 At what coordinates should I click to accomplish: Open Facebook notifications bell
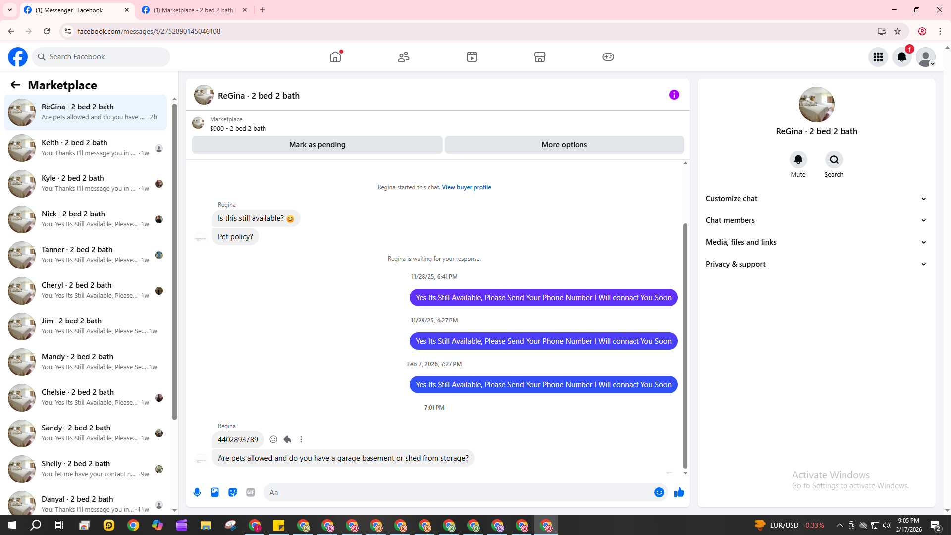(x=901, y=57)
